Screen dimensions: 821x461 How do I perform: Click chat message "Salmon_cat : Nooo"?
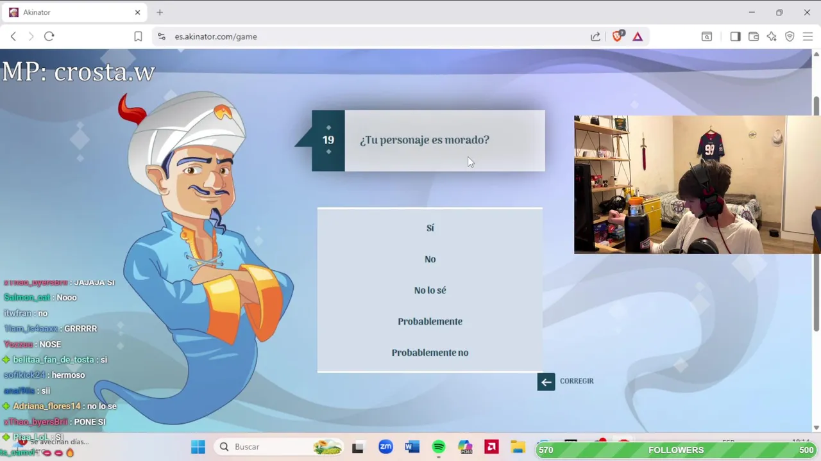tap(40, 298)
